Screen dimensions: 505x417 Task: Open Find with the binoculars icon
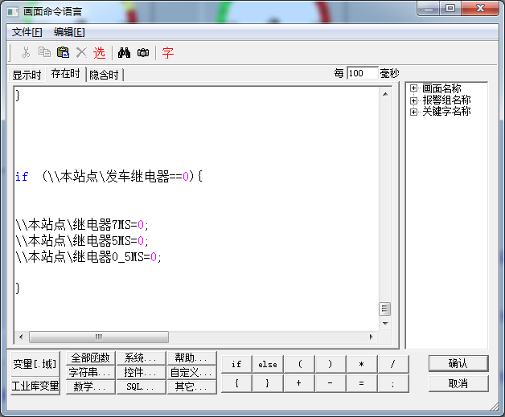[x=125, y=53]
